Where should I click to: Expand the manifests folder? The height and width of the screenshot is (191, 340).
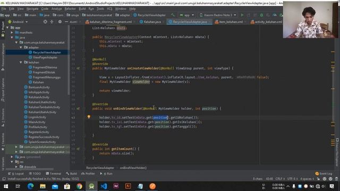tap(12, 32)
